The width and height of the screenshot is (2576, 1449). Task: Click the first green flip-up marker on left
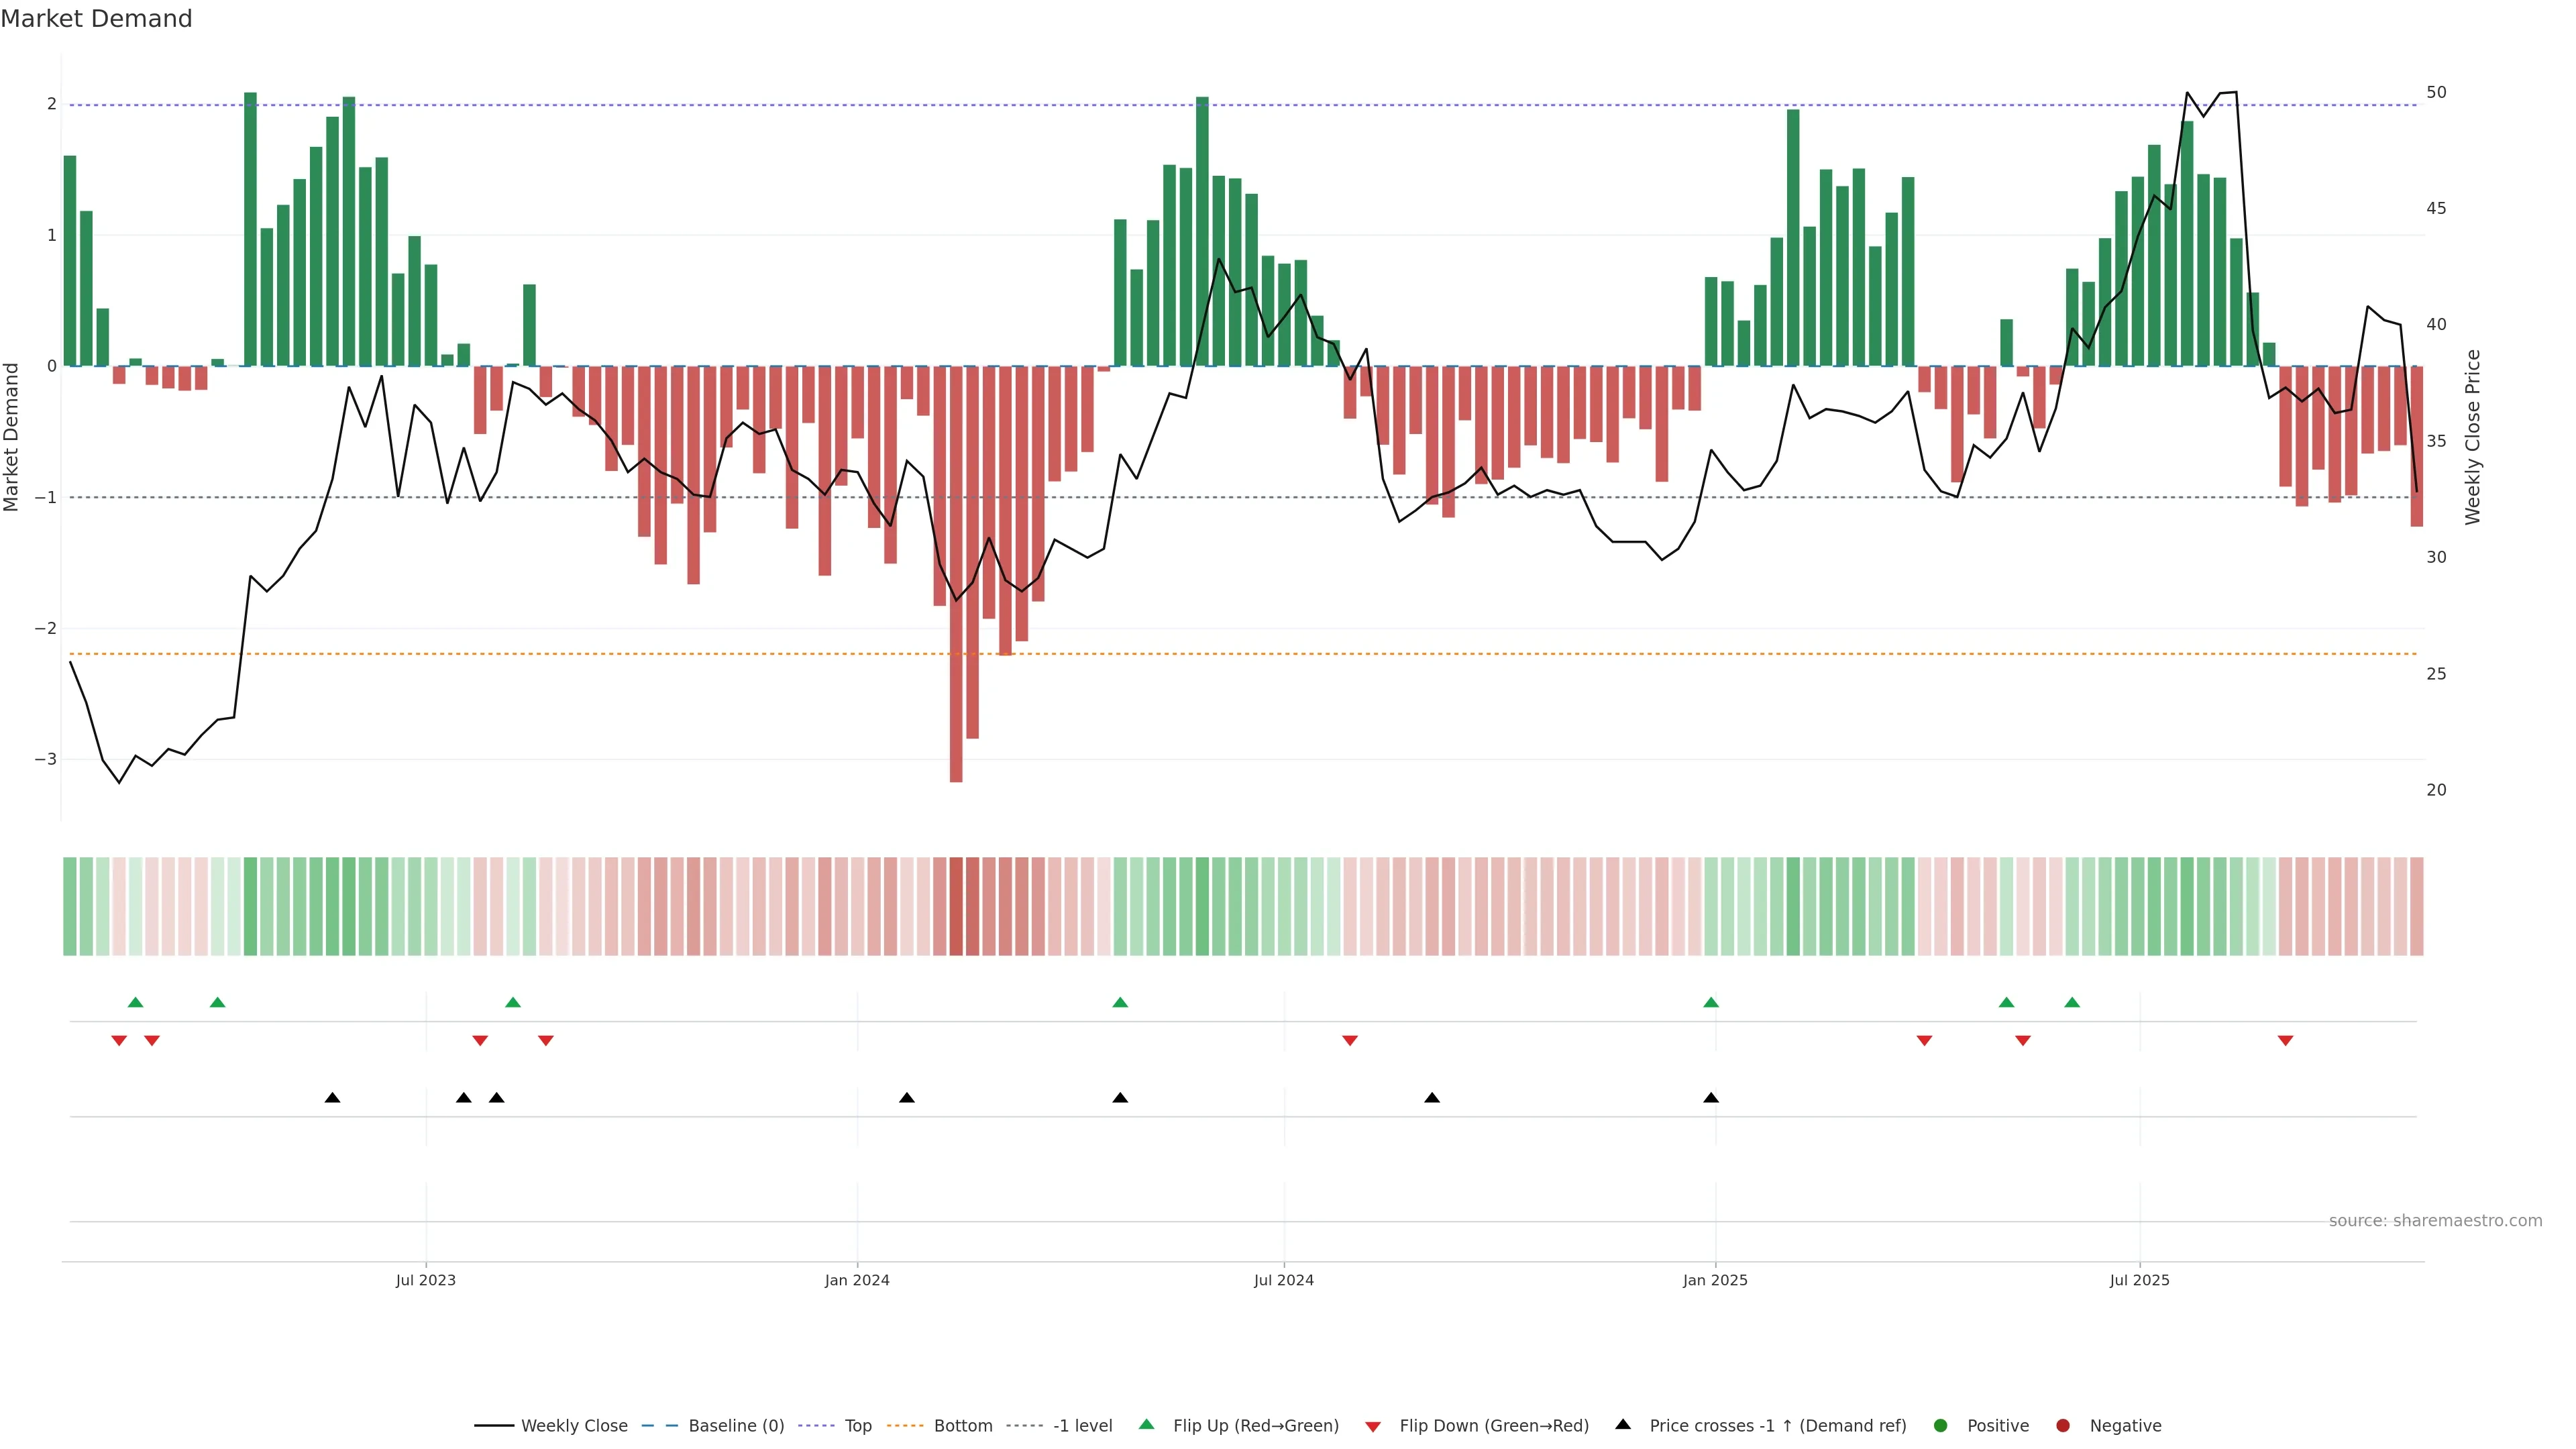135,1002
